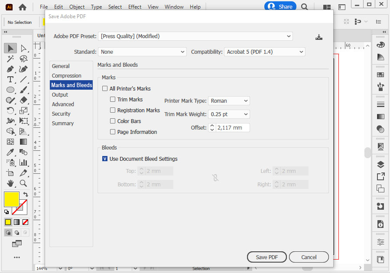The image size is (390, 273).
Task: Select the Gradient tool
Action: coord(23,142)
